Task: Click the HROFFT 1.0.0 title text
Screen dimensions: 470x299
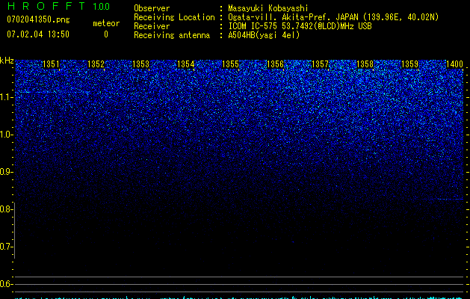Action: [x=58, y=6]
